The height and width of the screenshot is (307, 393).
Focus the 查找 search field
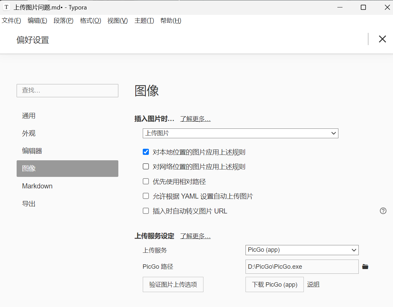[x=67, y=90]
